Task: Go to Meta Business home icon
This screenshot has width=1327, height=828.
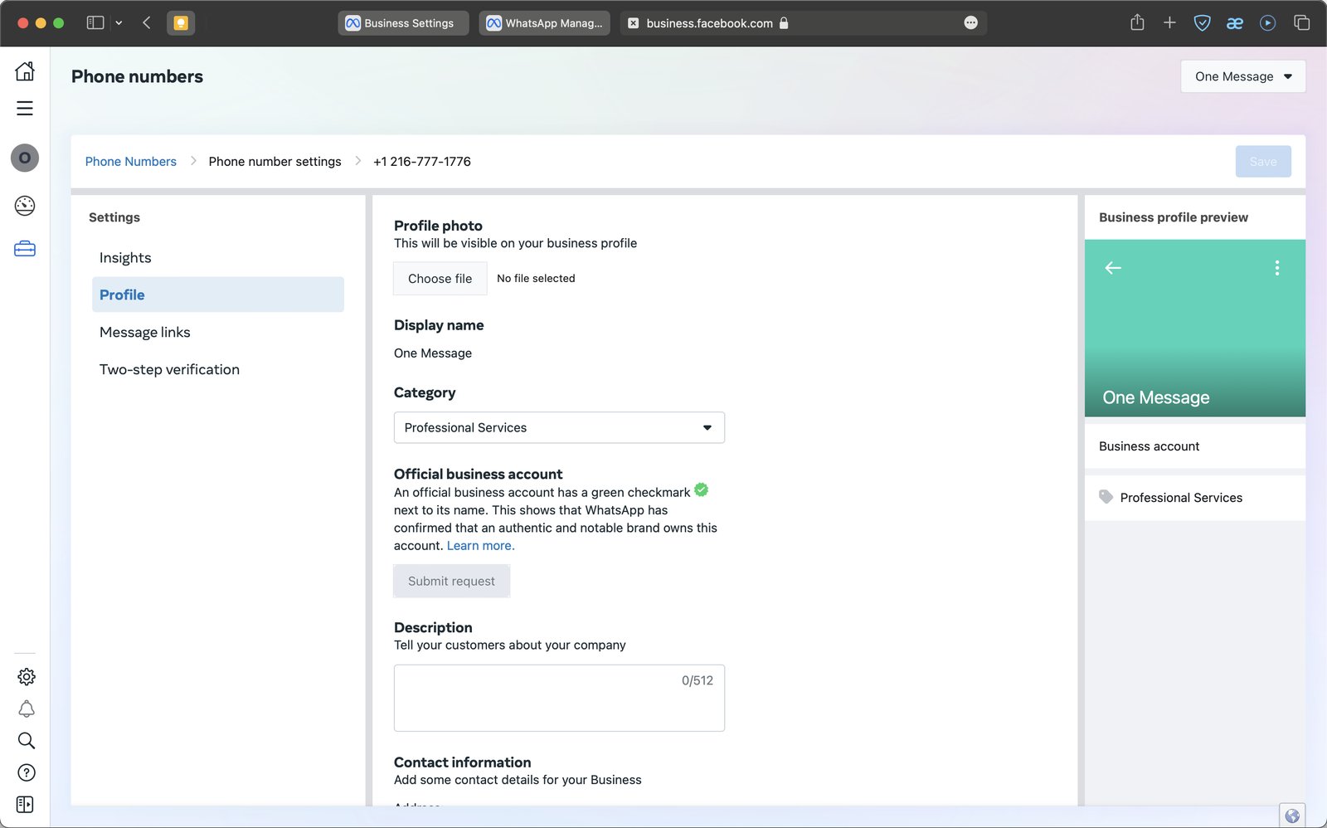Action: pos(25,71)
